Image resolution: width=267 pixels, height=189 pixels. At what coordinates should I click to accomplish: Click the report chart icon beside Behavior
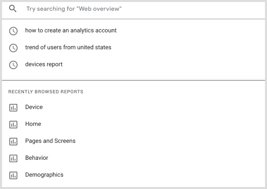coord(13,158)
